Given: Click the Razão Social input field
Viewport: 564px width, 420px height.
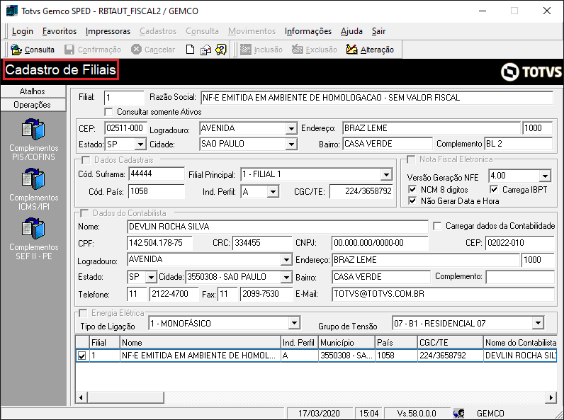Looking at the screenshot, I should (377, 98).
